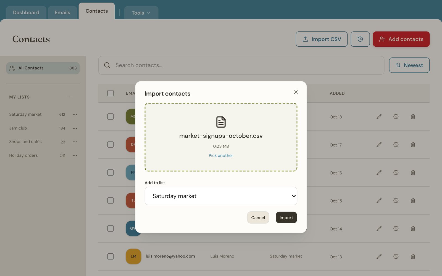Screen dimensions: 442x276
Task: Click the CSV file document icon
Action: pos(221,122)
